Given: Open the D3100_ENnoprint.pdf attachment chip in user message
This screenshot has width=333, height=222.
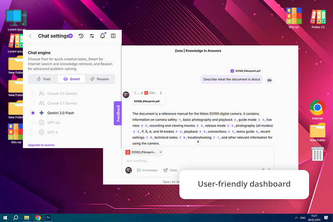Looking at the screenshot, I should click(x=246, y=71).
